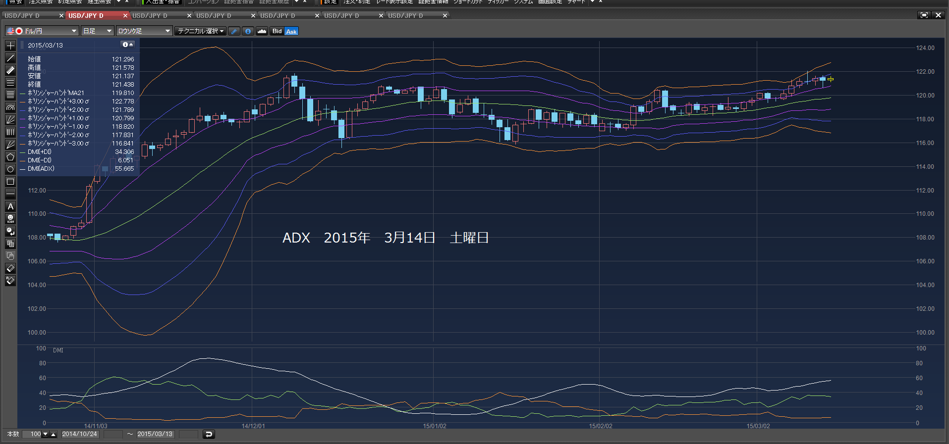Click the DMI label in the lower pane
This screenshot has width=949, height=444.
click(58, 350)
